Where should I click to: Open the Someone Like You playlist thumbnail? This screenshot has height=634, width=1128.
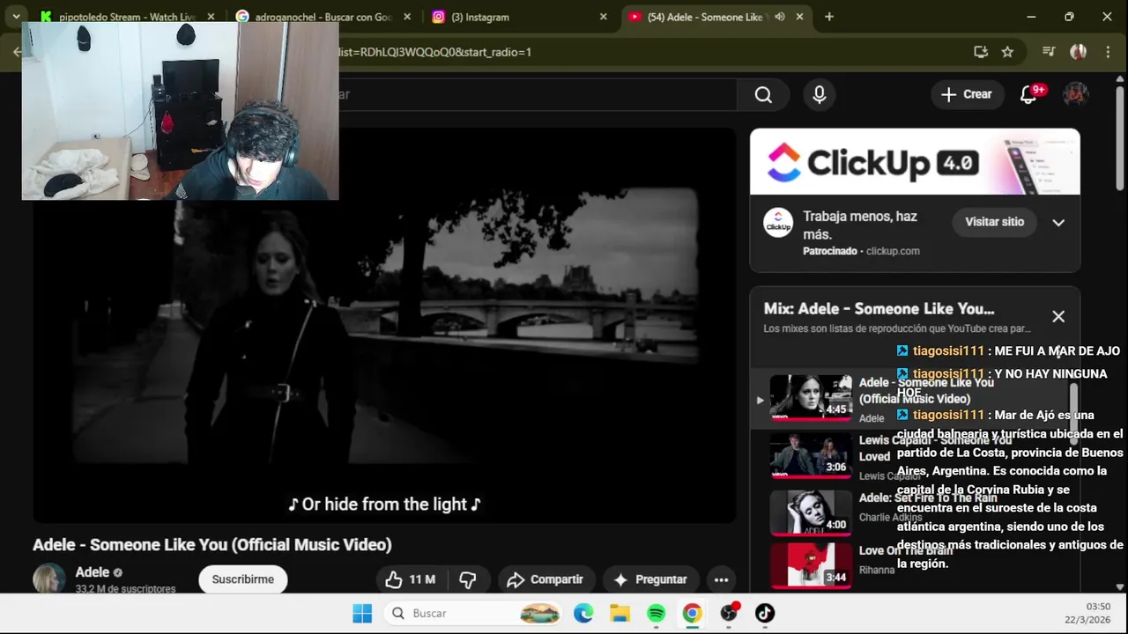(811, 398)
